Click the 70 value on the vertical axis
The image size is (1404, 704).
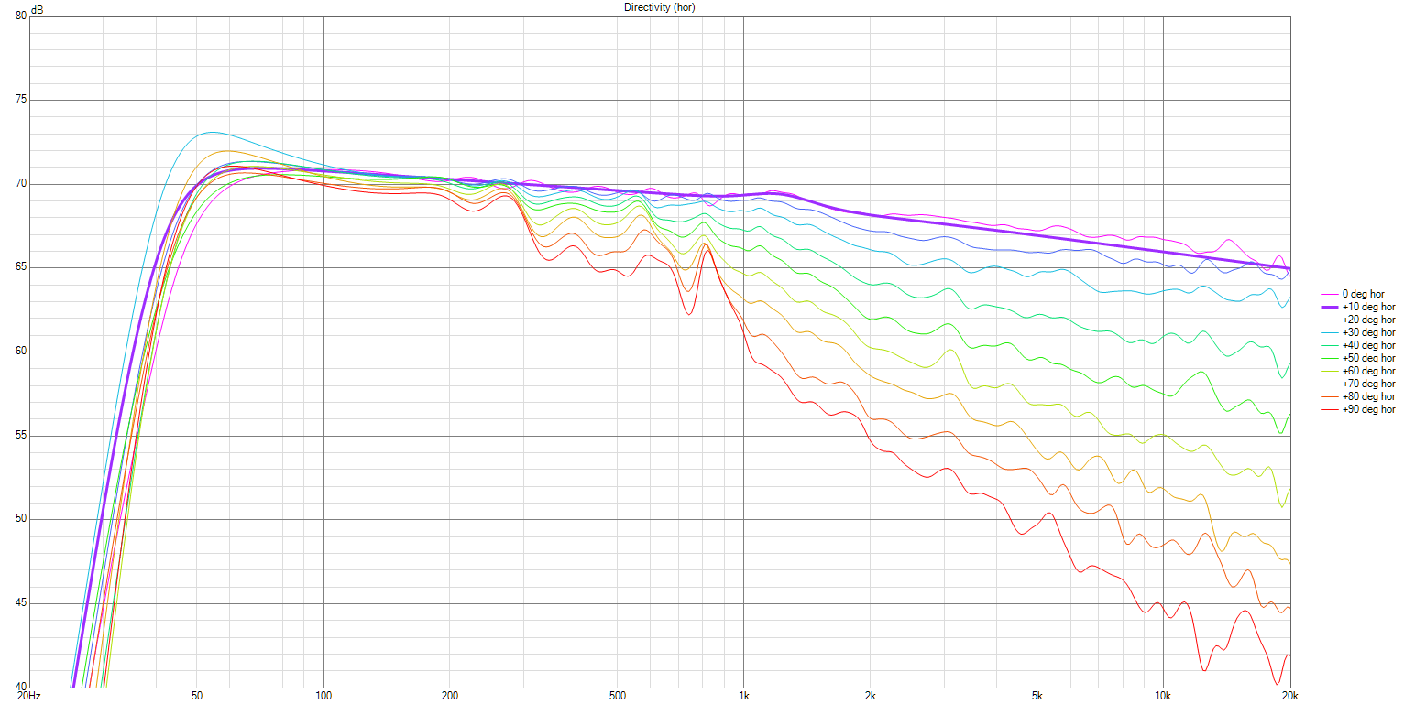pyautogui.click(x=21, y=184)
